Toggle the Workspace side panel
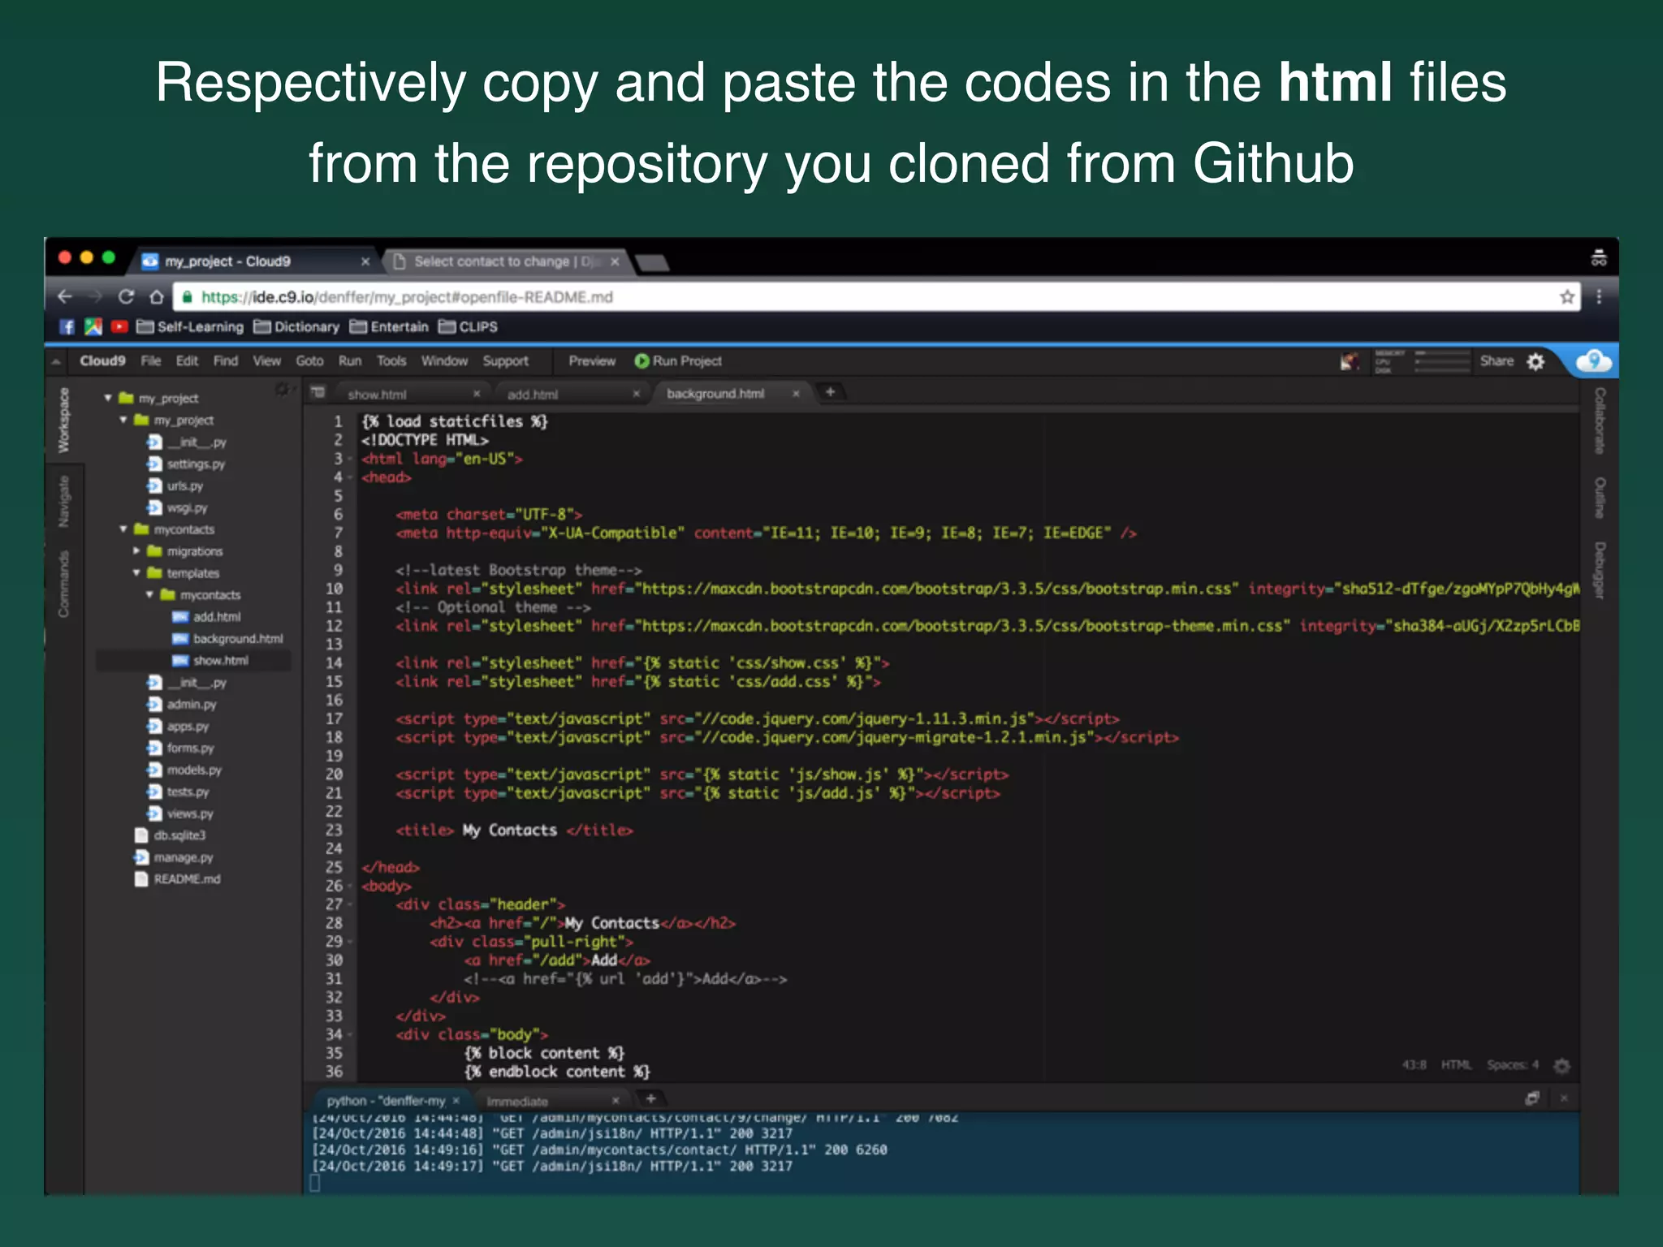Viewport: 1663px width, 1247px height. click(63, 420)
